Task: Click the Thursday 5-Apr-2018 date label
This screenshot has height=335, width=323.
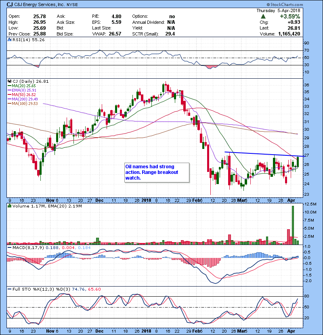Action: [x=278, y=10]
